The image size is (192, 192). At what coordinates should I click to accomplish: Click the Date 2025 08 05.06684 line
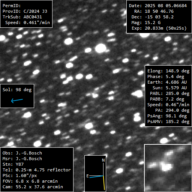[158, 6]
